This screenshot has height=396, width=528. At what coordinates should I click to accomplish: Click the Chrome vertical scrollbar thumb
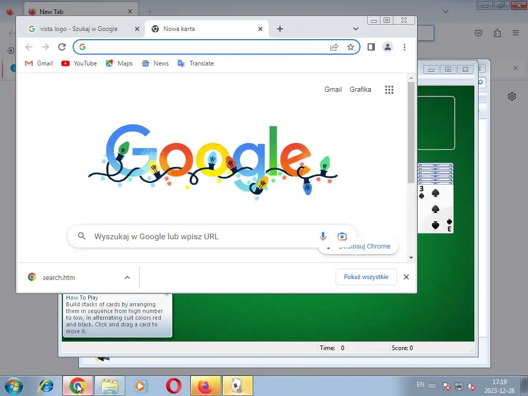[x=411, y=133]
